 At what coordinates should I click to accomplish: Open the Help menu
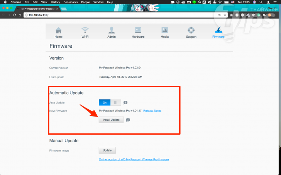point(110,2)
